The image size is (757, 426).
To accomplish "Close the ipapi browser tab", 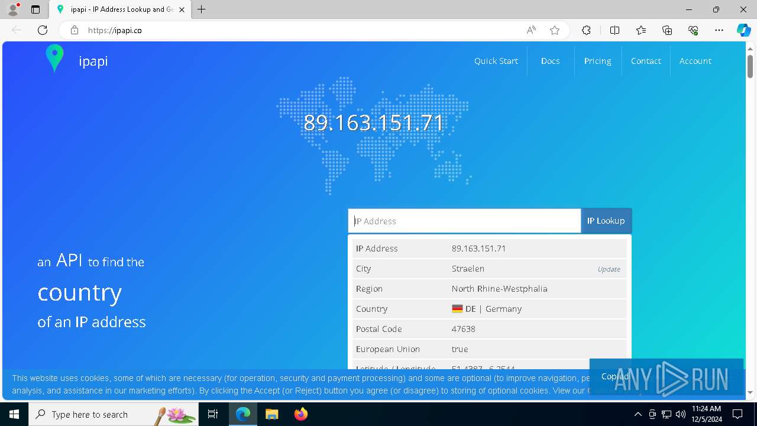I will [x=182, y=9].
